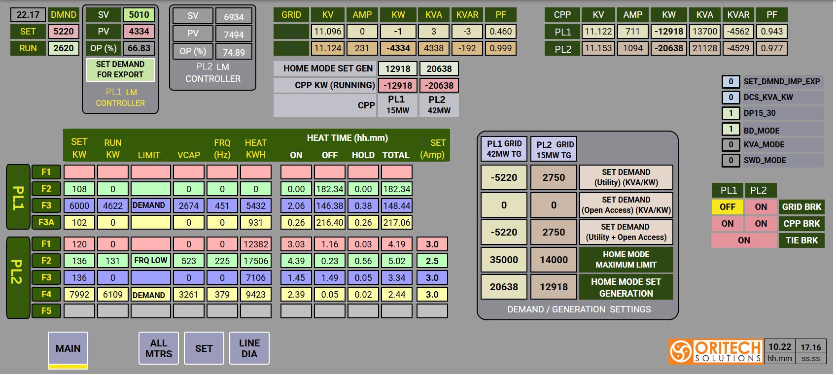Click demand RUN value 2620

click(64, 48)
